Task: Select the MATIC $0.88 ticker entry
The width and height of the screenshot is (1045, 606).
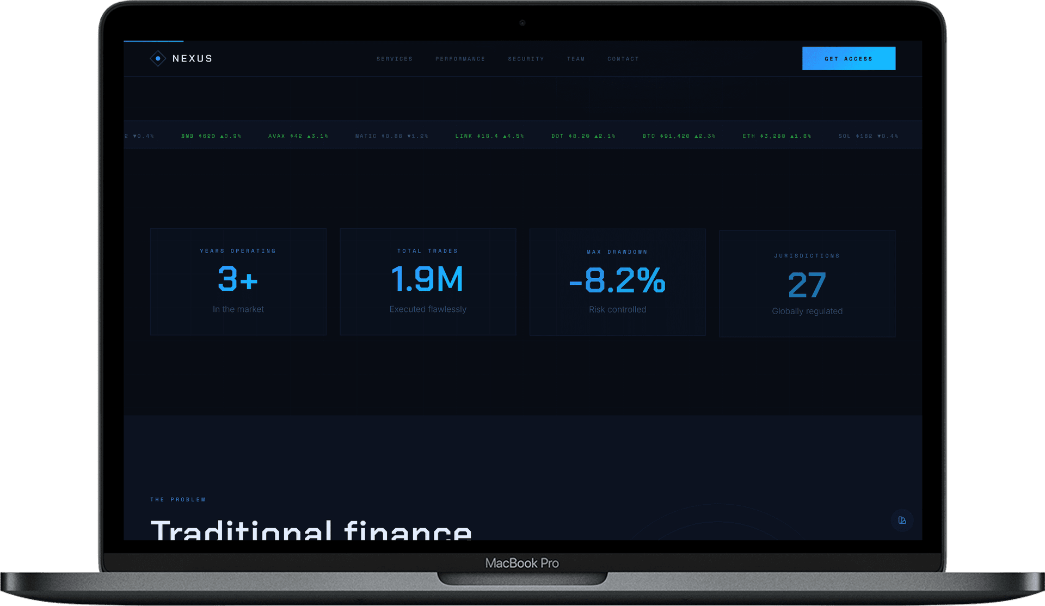Action: coord(392,136)
